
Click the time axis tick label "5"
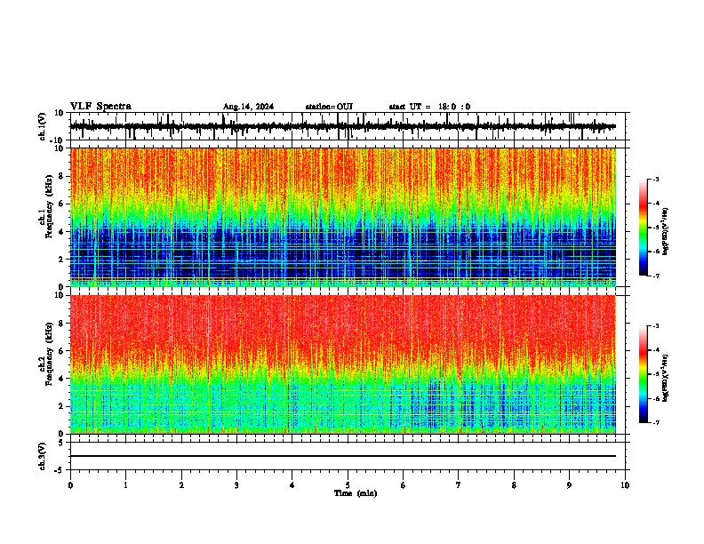tap(348, 485)
